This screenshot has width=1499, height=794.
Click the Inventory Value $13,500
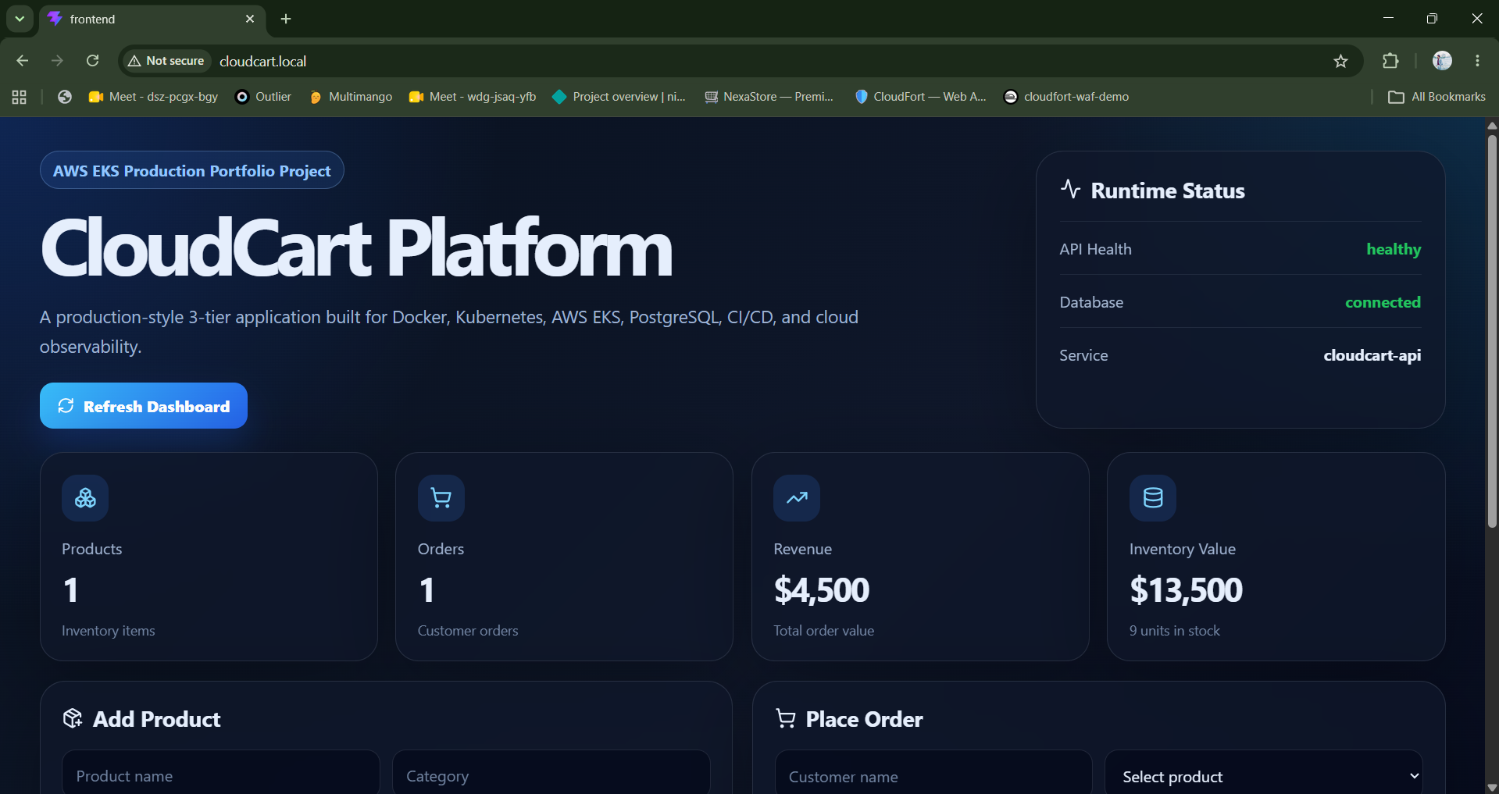(1186, 590)
